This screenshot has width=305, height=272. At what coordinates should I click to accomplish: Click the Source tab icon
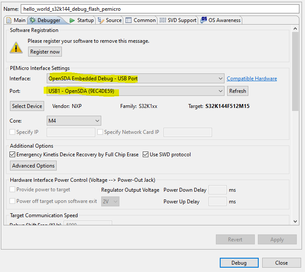coord(101,20)
